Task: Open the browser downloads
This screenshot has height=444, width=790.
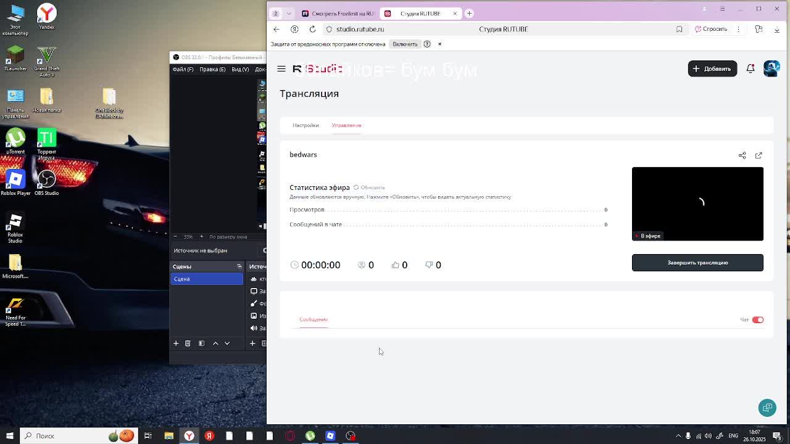Action: [776, 29]
